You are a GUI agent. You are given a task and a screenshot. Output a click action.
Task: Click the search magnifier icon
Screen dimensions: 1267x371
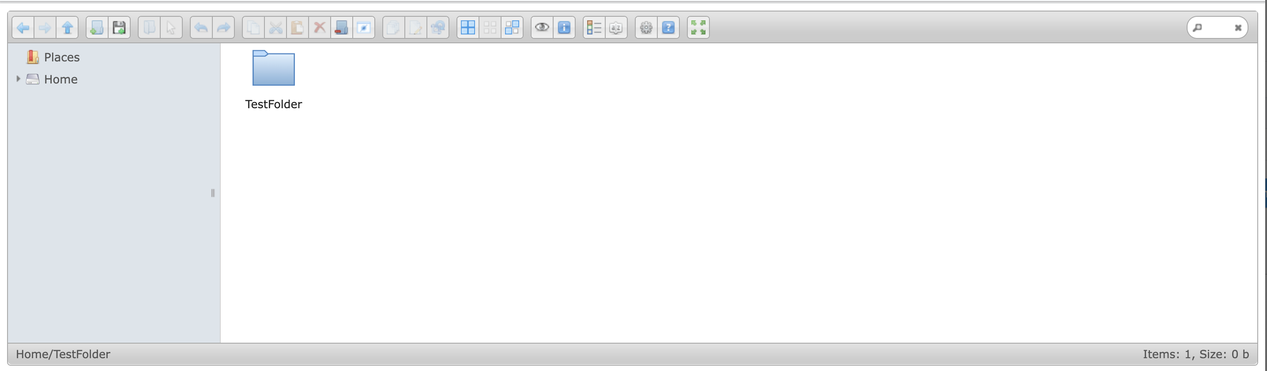(1198, 27)
